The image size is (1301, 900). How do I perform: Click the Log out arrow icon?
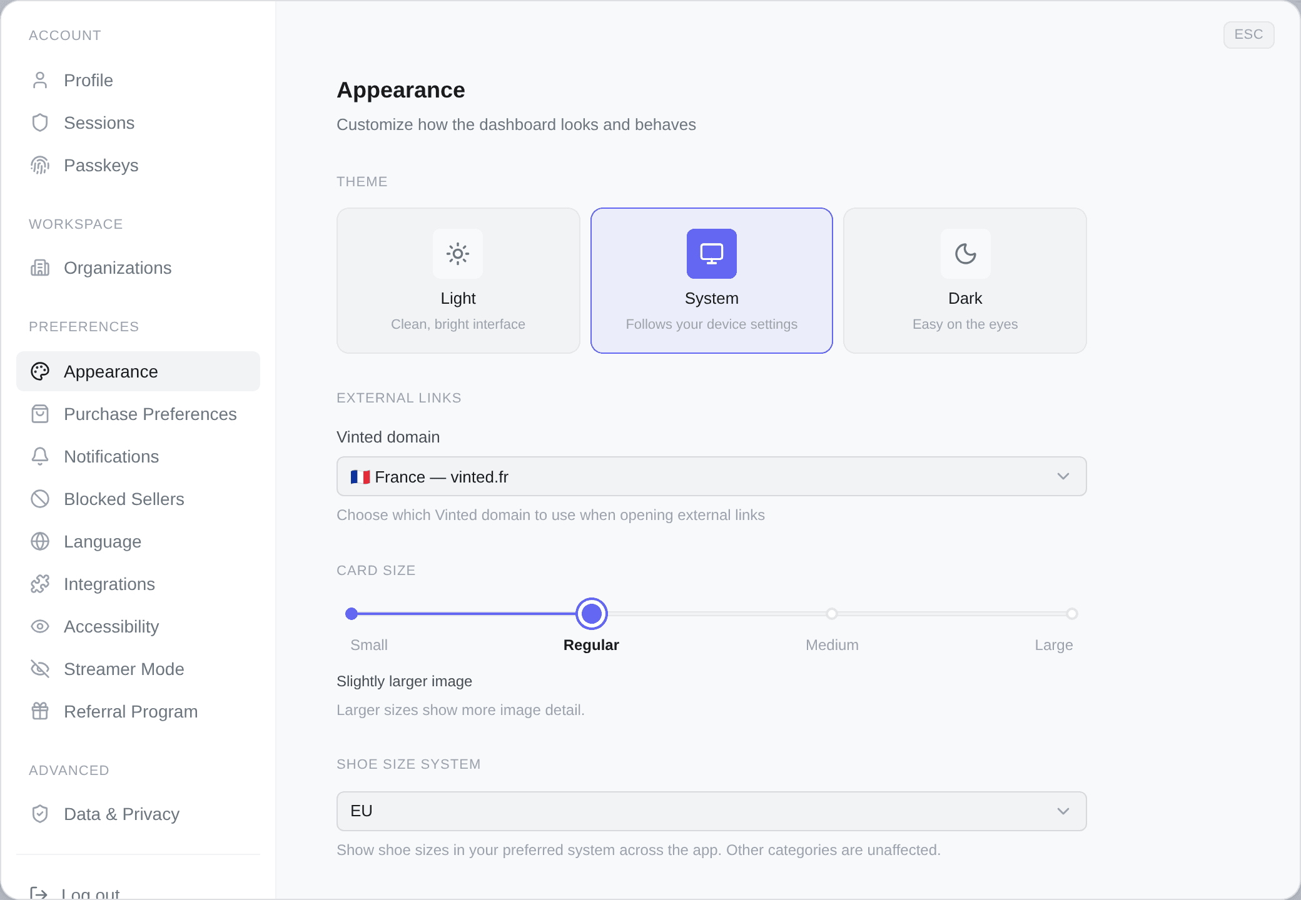pyautogui.click(x=39, y=893)
